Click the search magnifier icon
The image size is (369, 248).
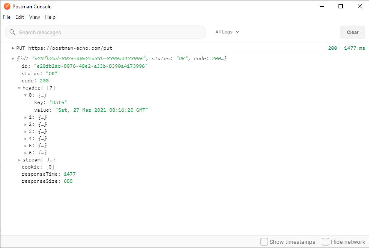[x=13, y=32]
